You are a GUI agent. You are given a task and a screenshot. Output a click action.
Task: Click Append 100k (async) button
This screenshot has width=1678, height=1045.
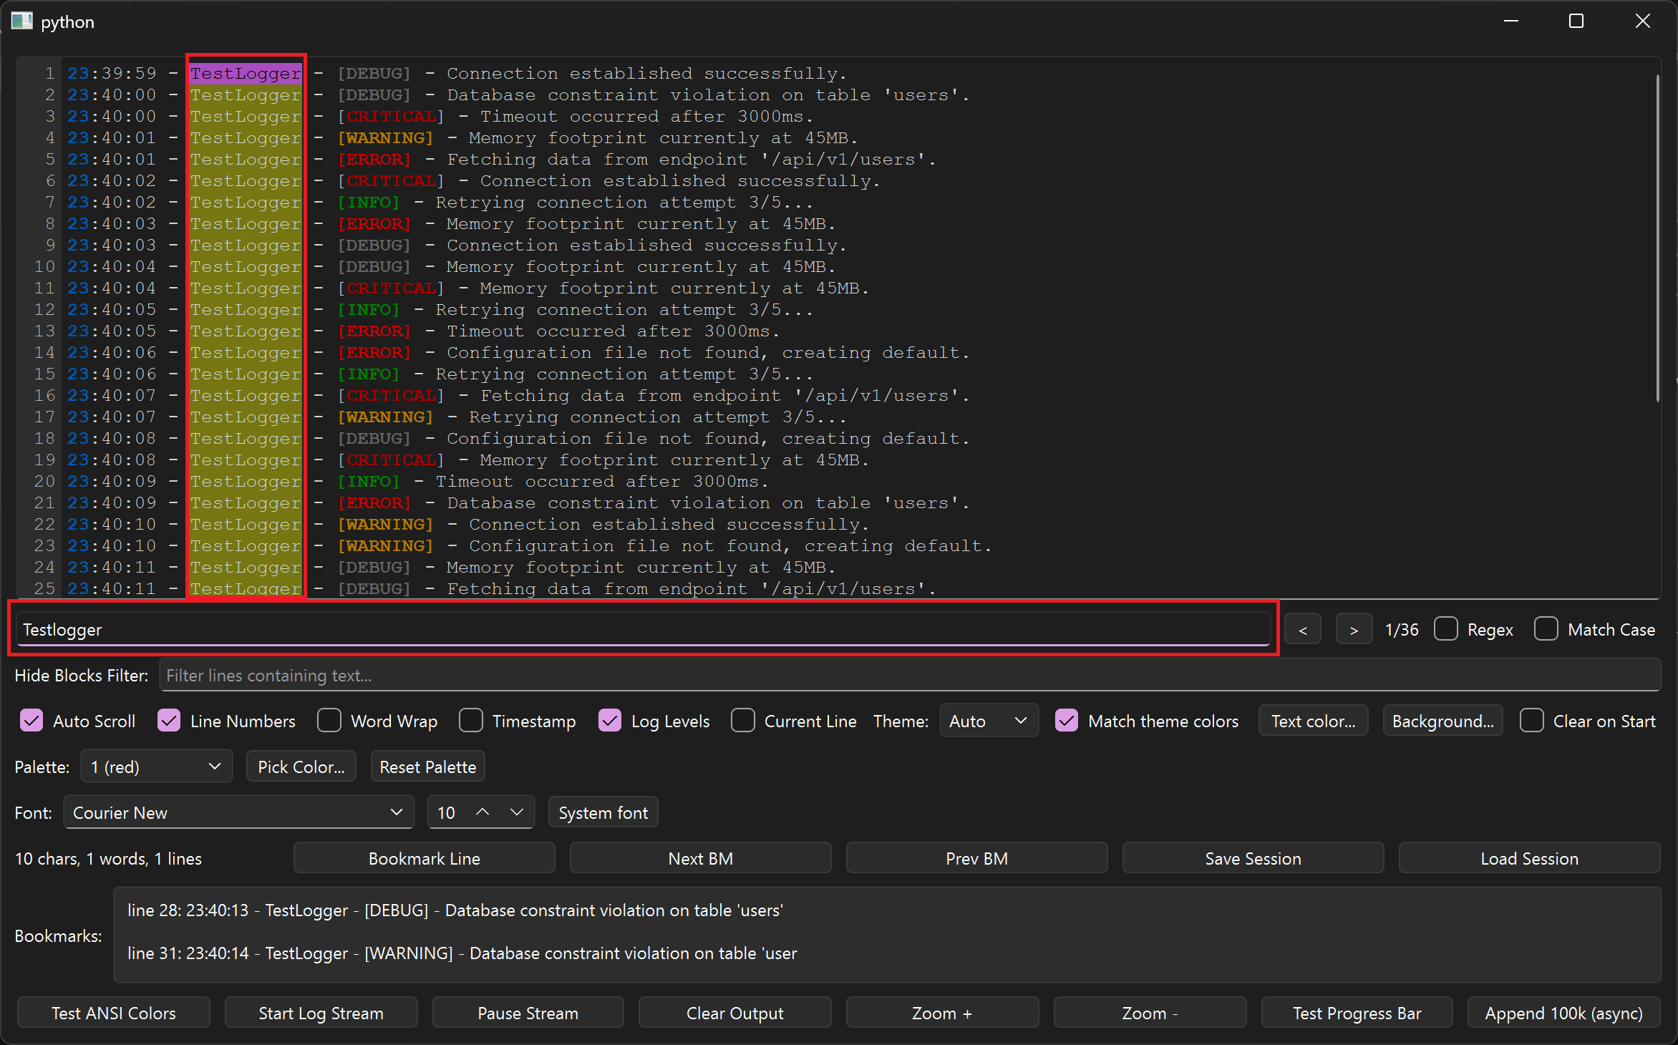(x=1563, y=1013)
